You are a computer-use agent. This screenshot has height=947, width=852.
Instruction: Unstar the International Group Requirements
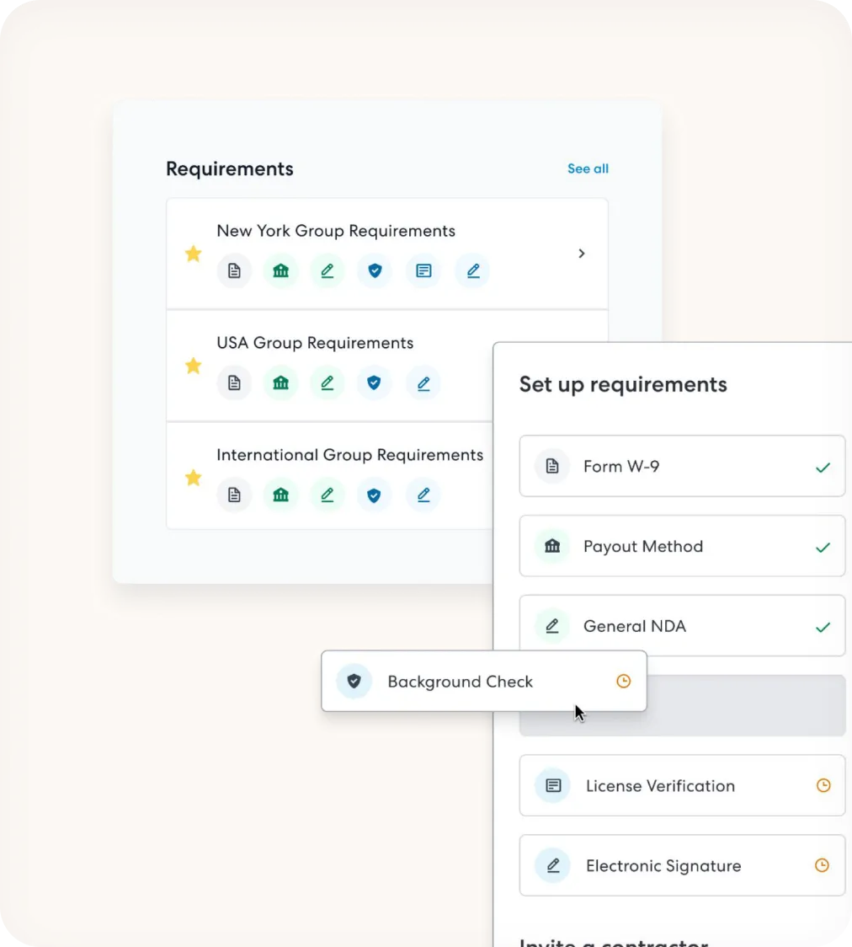click(x=193, y=477)
